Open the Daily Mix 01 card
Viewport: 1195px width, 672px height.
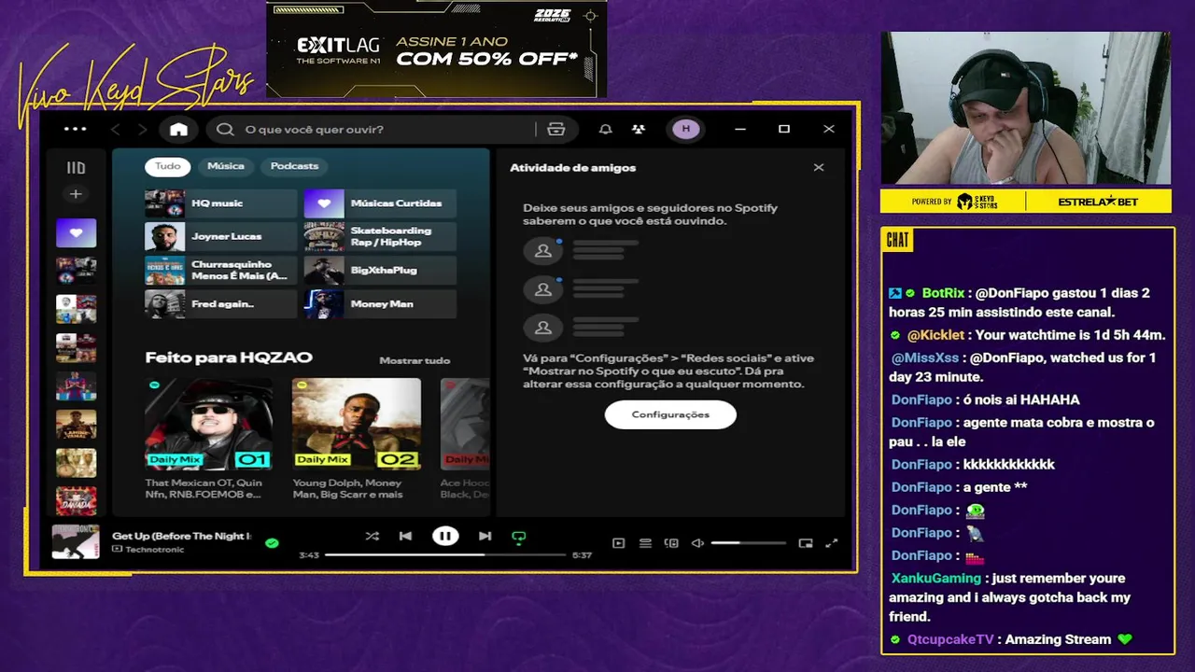[209, 439]
